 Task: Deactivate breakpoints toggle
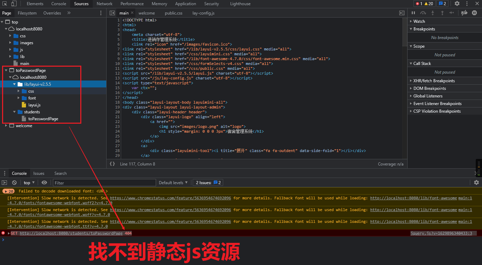(465, 13)
